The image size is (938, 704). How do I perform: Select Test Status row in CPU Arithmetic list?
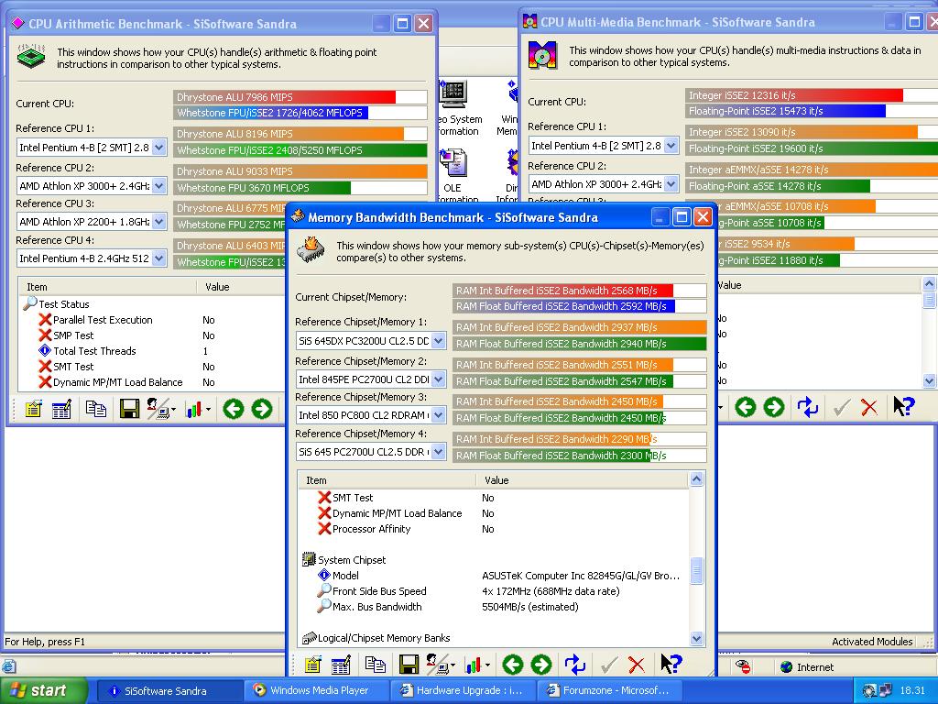(56, 304)
